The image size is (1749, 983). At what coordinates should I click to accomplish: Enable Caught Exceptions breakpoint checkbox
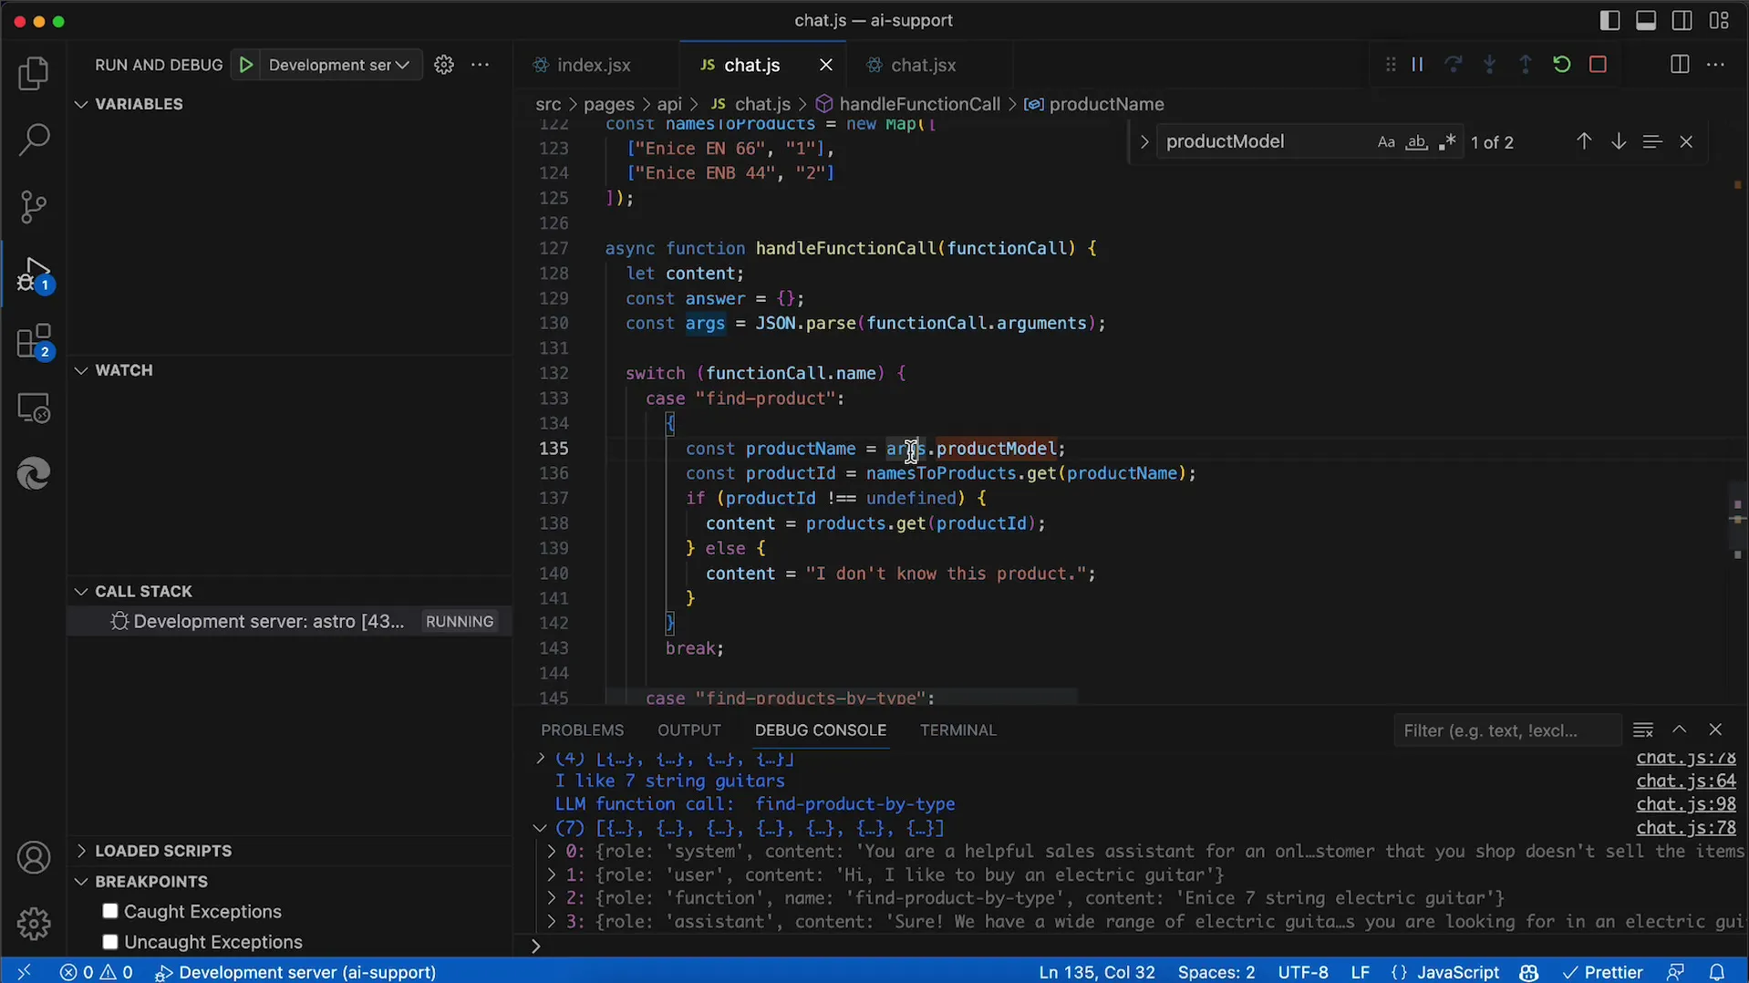[110, 912]
